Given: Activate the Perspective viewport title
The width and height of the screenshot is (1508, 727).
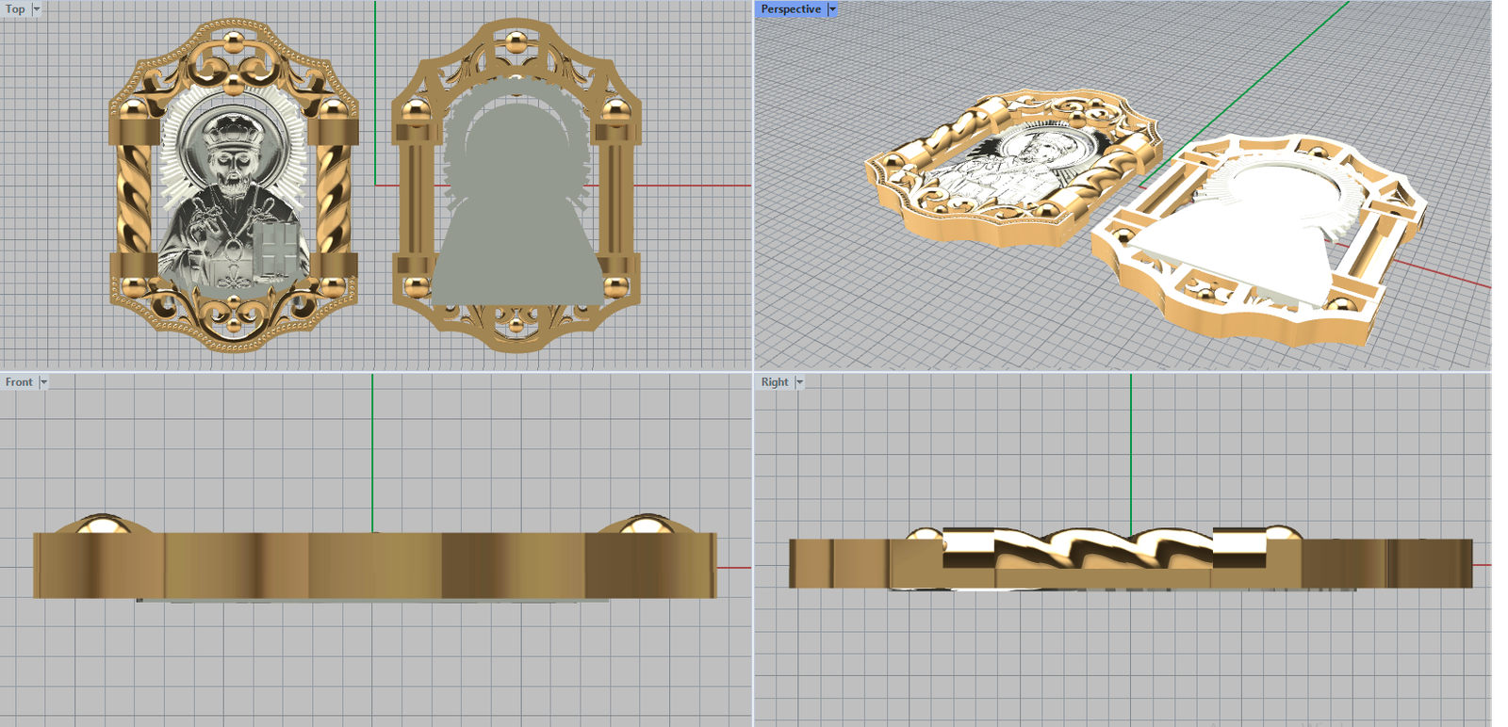Looking at the screenshot, I should pyautogui.click(x=790, y=9).
